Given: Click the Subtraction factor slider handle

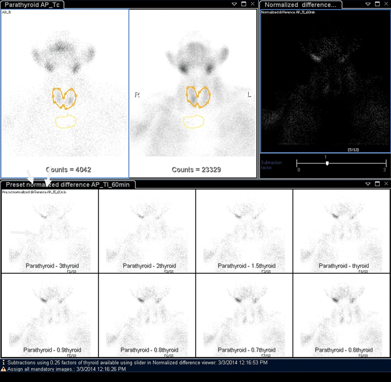Looking at the screenshot, I should coord(327,163).
